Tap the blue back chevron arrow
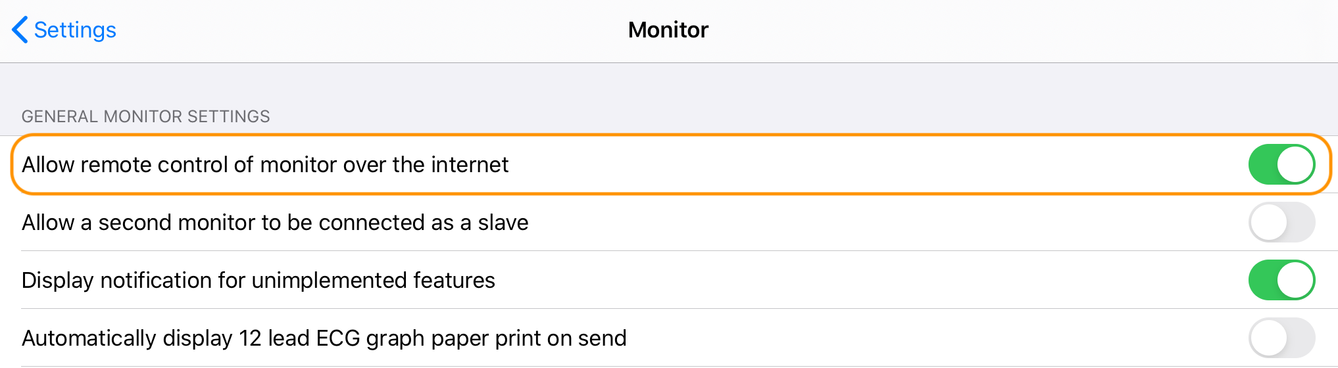The image size is (1338, 368). (x=20, y=30)
